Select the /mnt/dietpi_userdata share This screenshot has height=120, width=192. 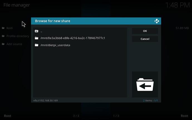tap(55, 45)
